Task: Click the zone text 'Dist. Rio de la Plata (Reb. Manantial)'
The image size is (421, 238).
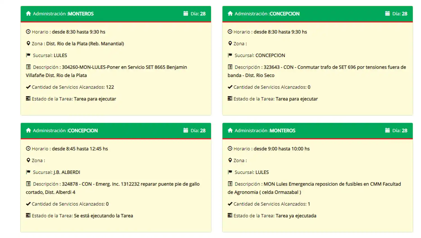Action: (x=85, y=44)
